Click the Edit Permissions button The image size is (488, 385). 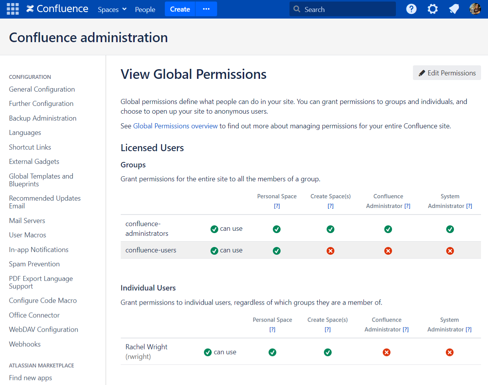(x=447, y=73)
